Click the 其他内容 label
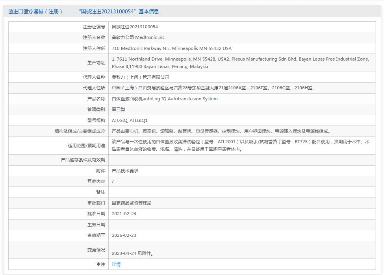Viewport: 384px width, 275px height. click(96, 181)
